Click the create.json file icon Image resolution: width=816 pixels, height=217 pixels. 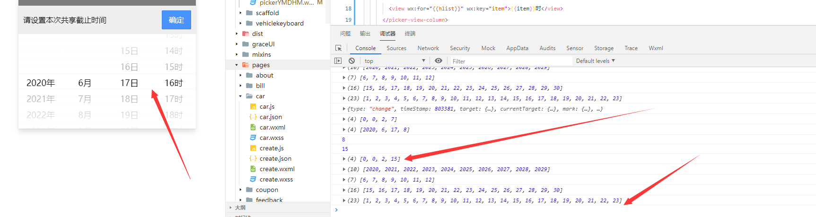(x=253, y=158)
